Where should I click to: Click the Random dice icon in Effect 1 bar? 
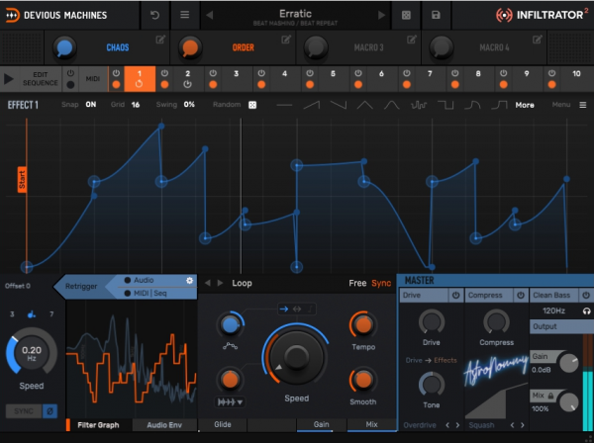pyautogui.click(x=252, y=104)
